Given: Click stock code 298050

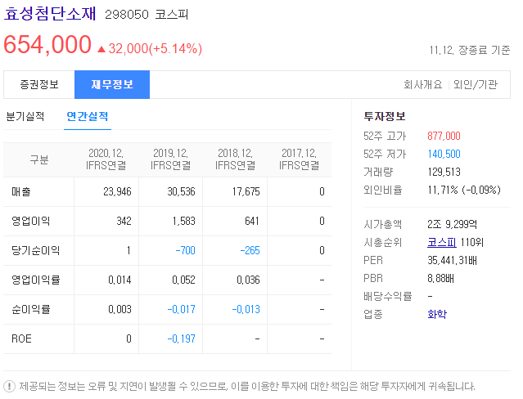Looking at the screenshot, I should click(127, 15).
